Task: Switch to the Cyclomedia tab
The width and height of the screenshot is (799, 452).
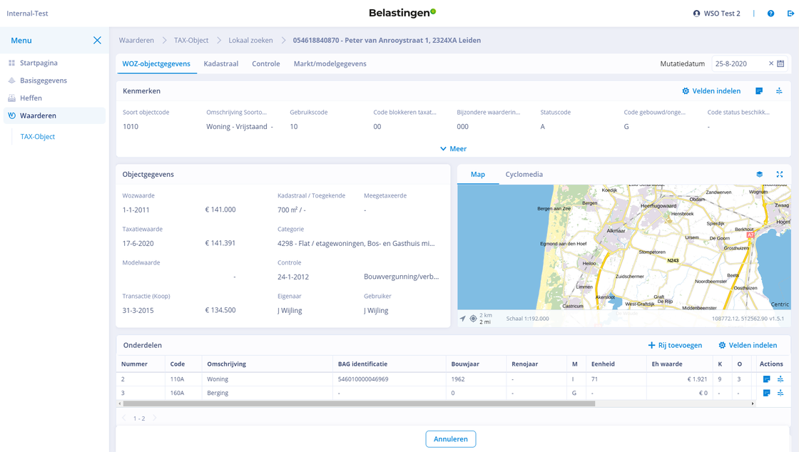Action: tap(524, 174)
